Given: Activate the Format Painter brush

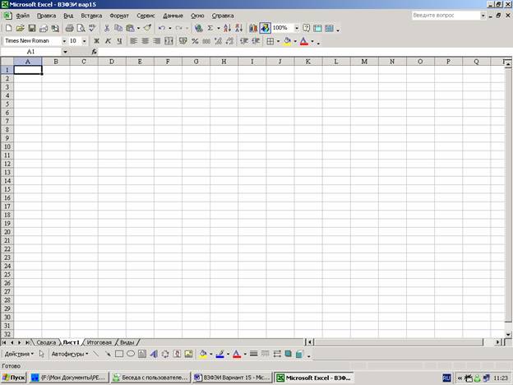Looking at the screenshot, I should tap(147, 28).
